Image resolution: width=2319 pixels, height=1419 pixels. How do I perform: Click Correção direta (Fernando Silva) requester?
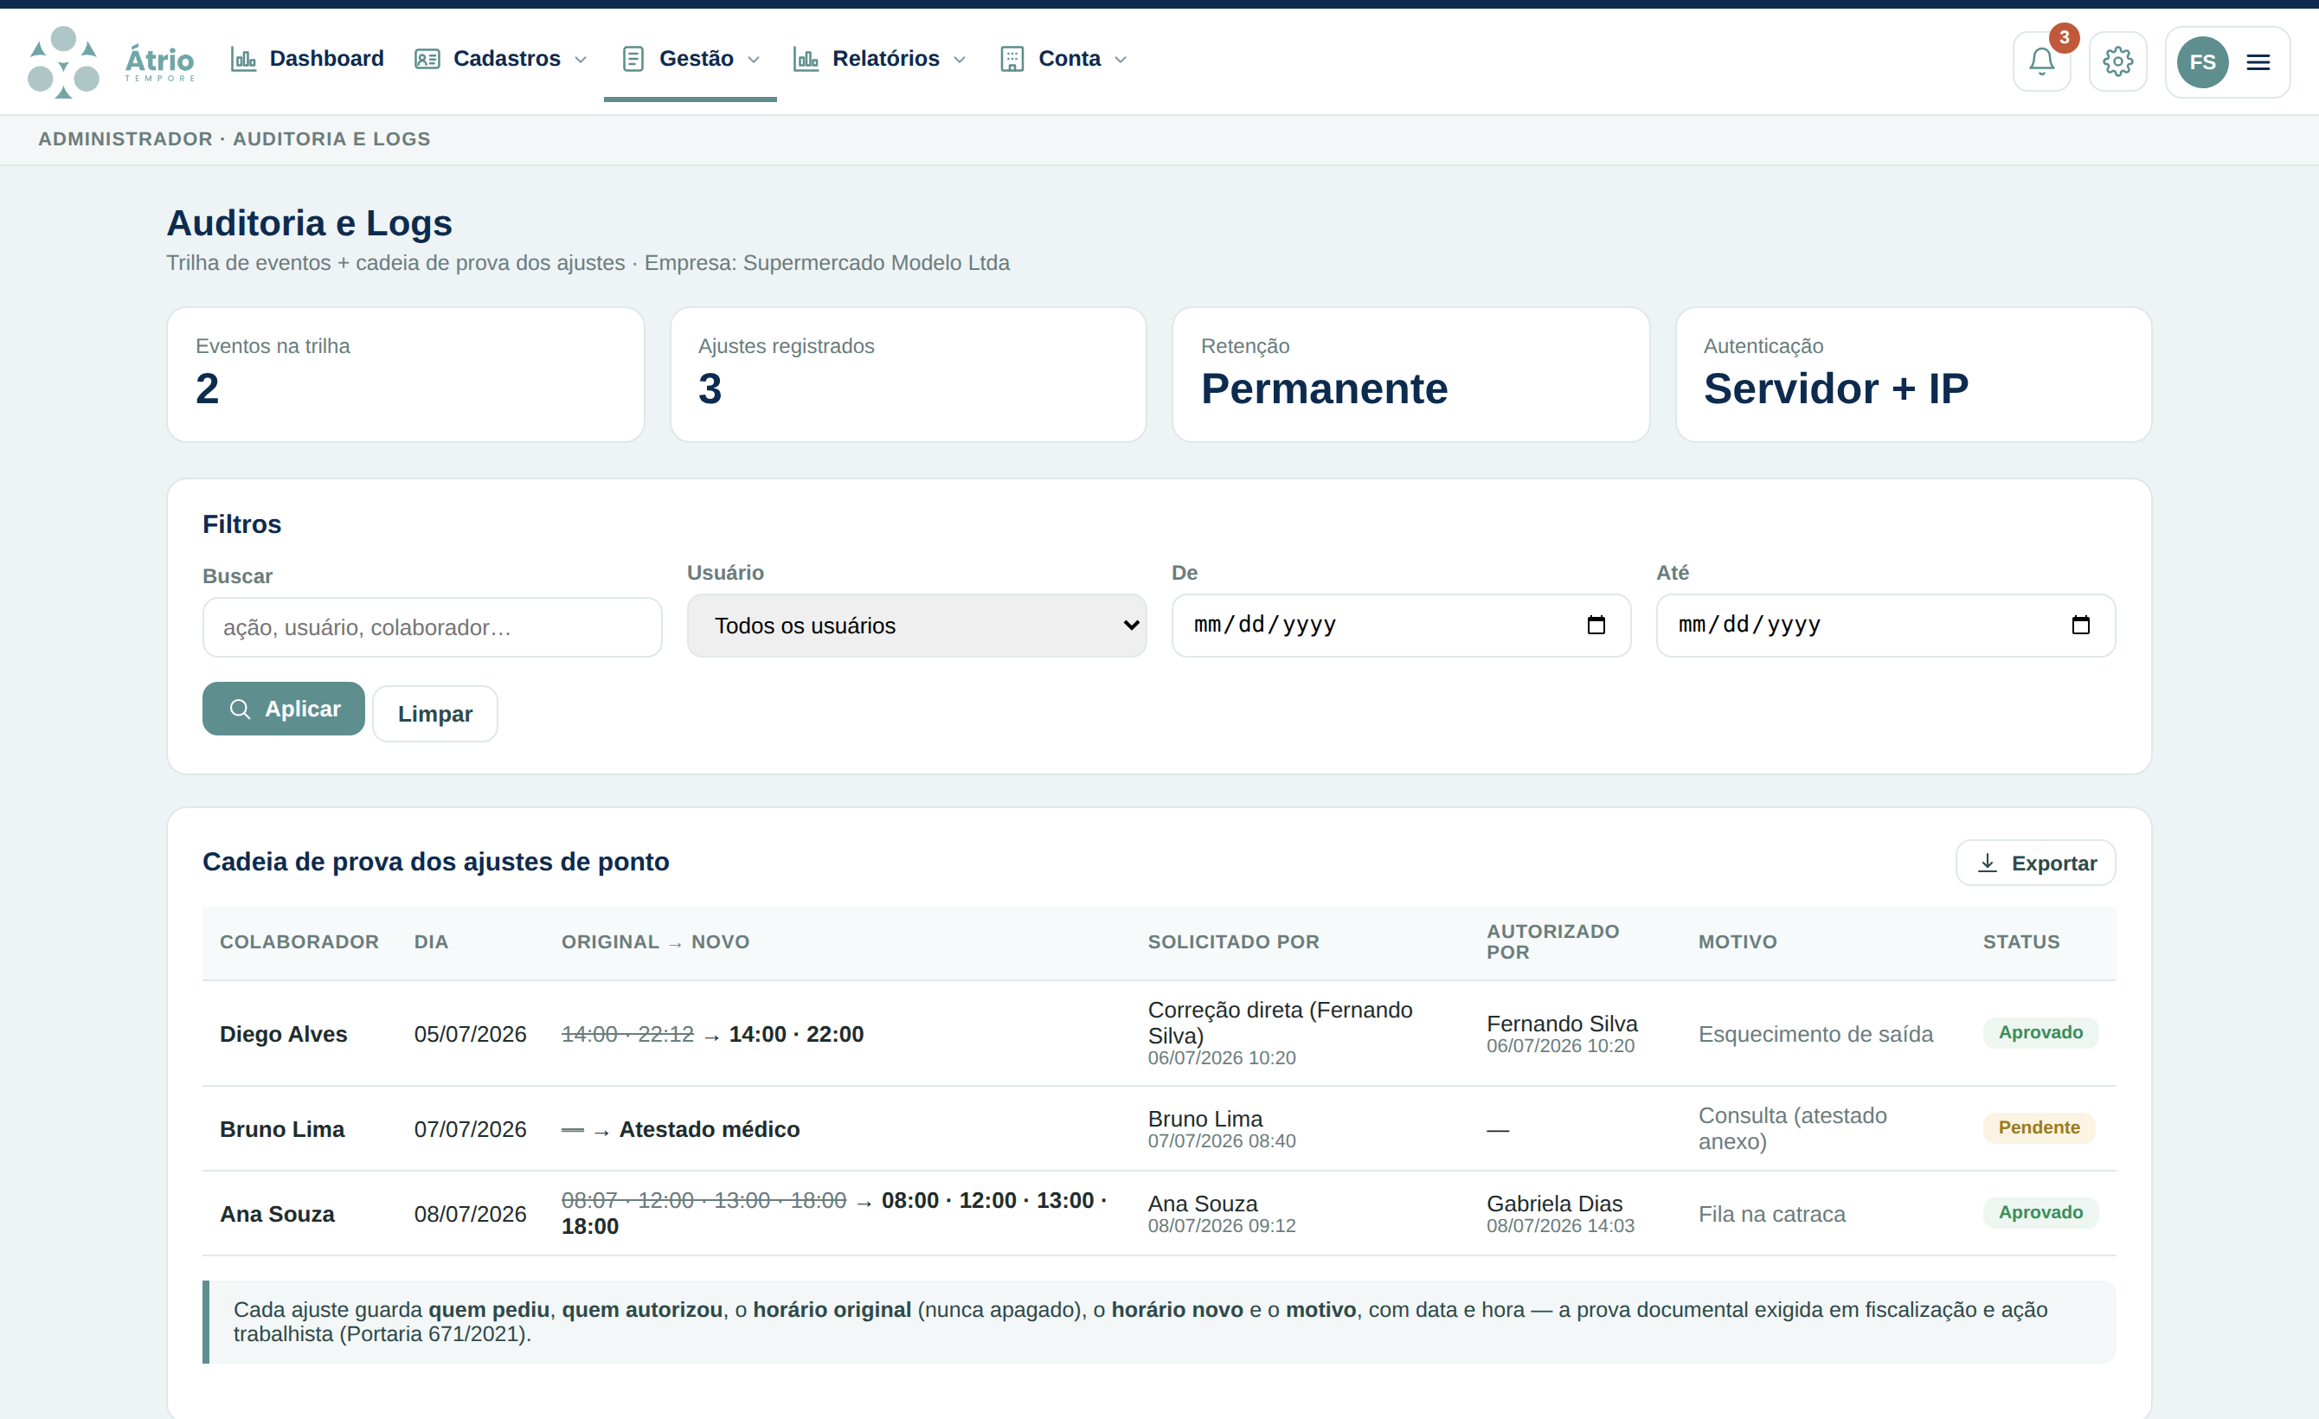1279,1023
